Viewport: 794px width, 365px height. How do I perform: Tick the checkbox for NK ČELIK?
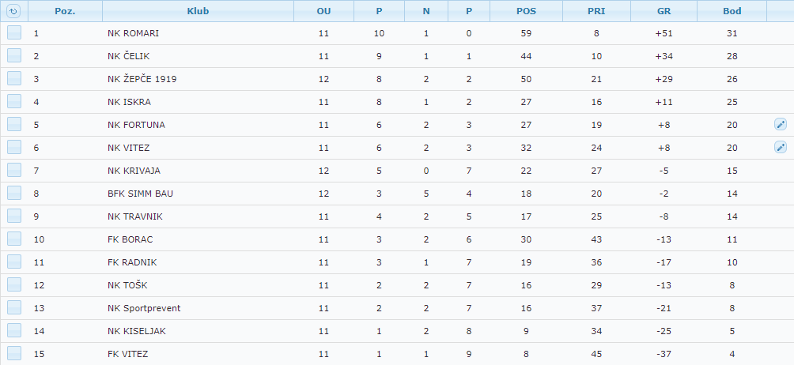tap(14, 56)
